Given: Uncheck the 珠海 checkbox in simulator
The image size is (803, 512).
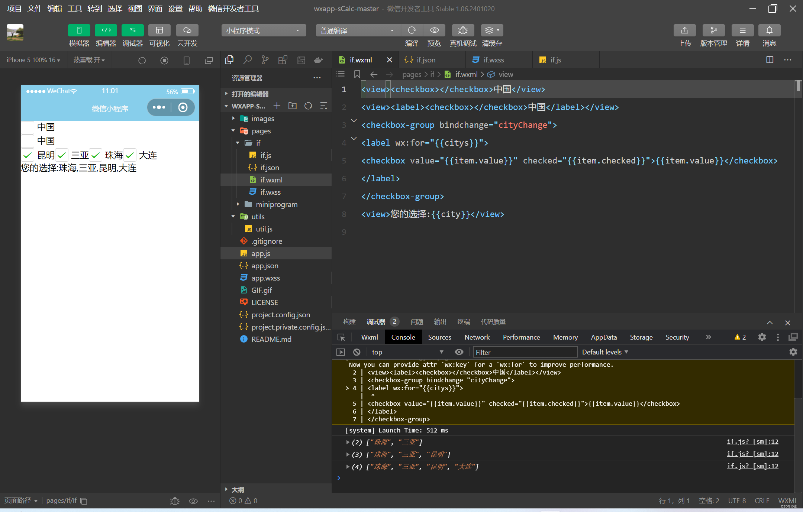Looking at the screenshot, I should (96, 155).
